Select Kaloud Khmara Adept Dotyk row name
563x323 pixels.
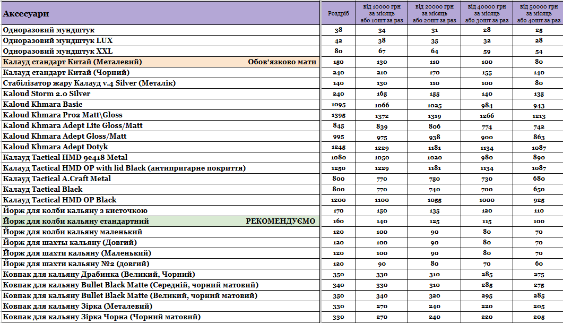point(55,147)
